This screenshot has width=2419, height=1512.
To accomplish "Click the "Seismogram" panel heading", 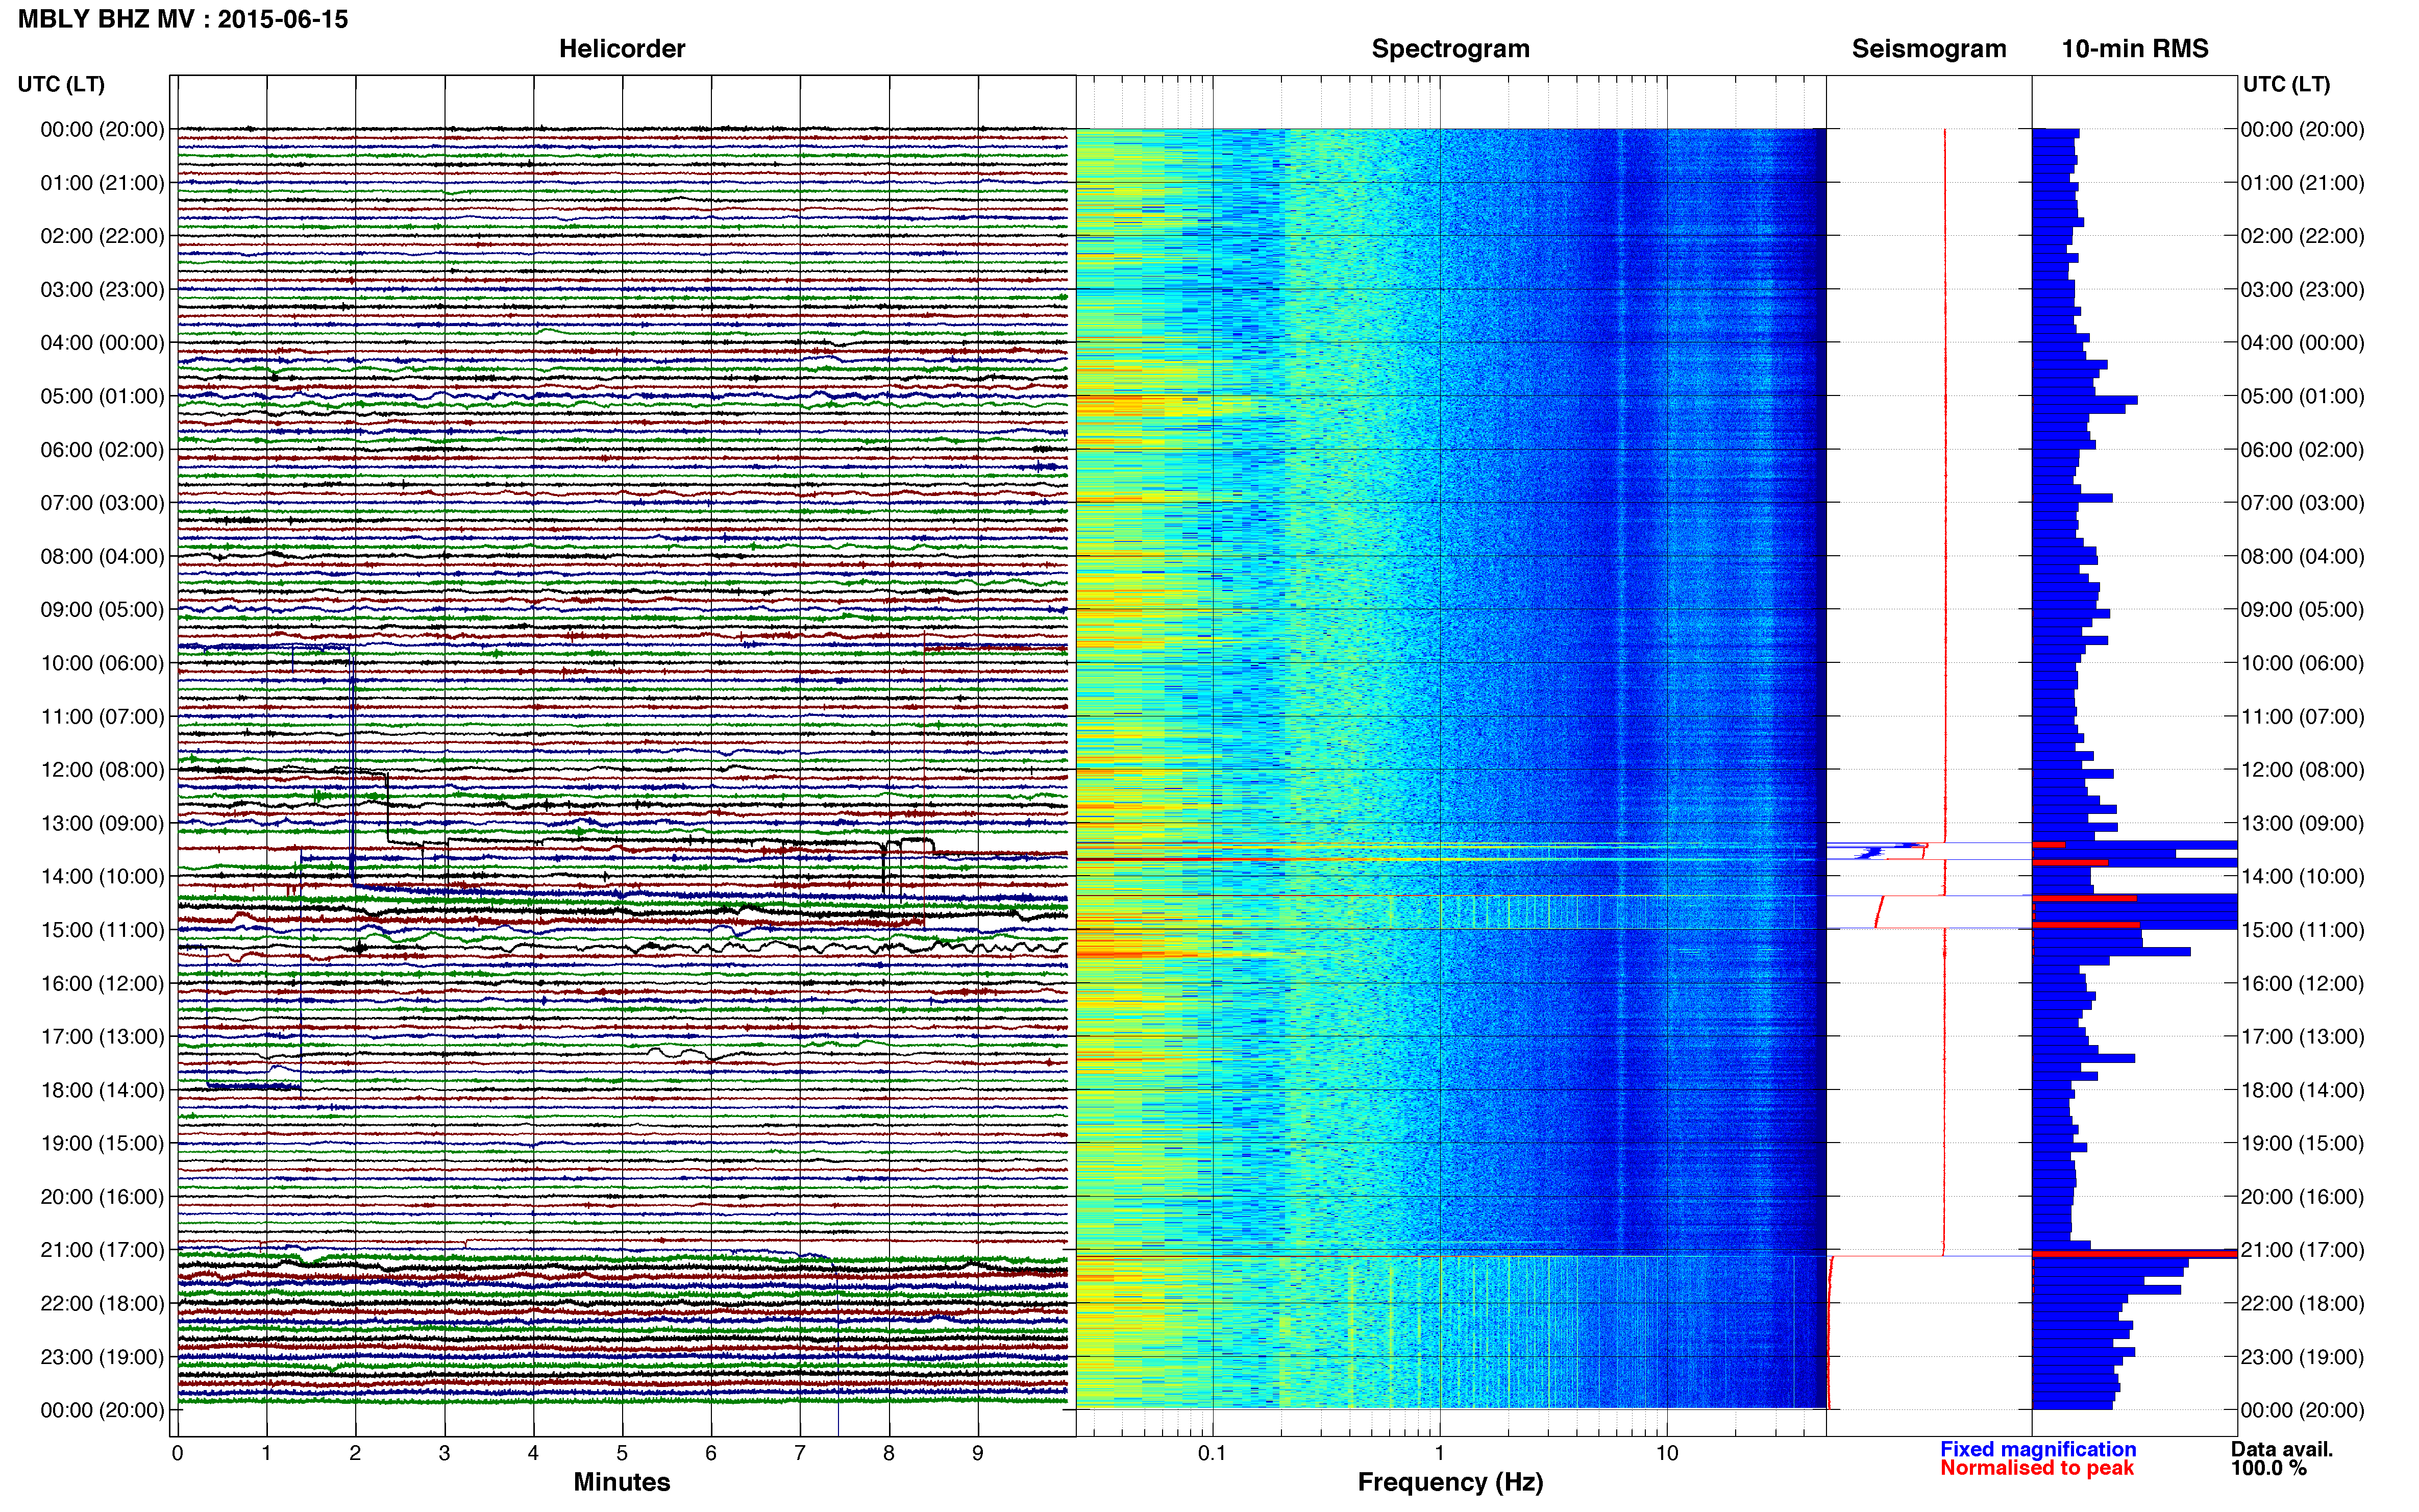I will [1929, 49].
